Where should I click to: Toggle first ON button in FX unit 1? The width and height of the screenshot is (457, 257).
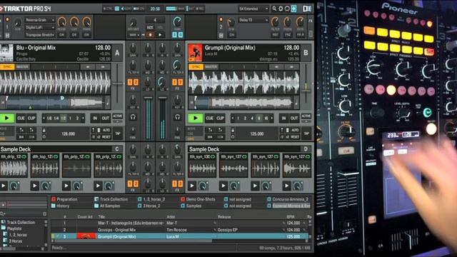(x=62, y=35)
